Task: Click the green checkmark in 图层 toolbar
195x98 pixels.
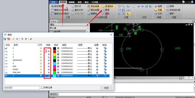Action: point(31,39)
